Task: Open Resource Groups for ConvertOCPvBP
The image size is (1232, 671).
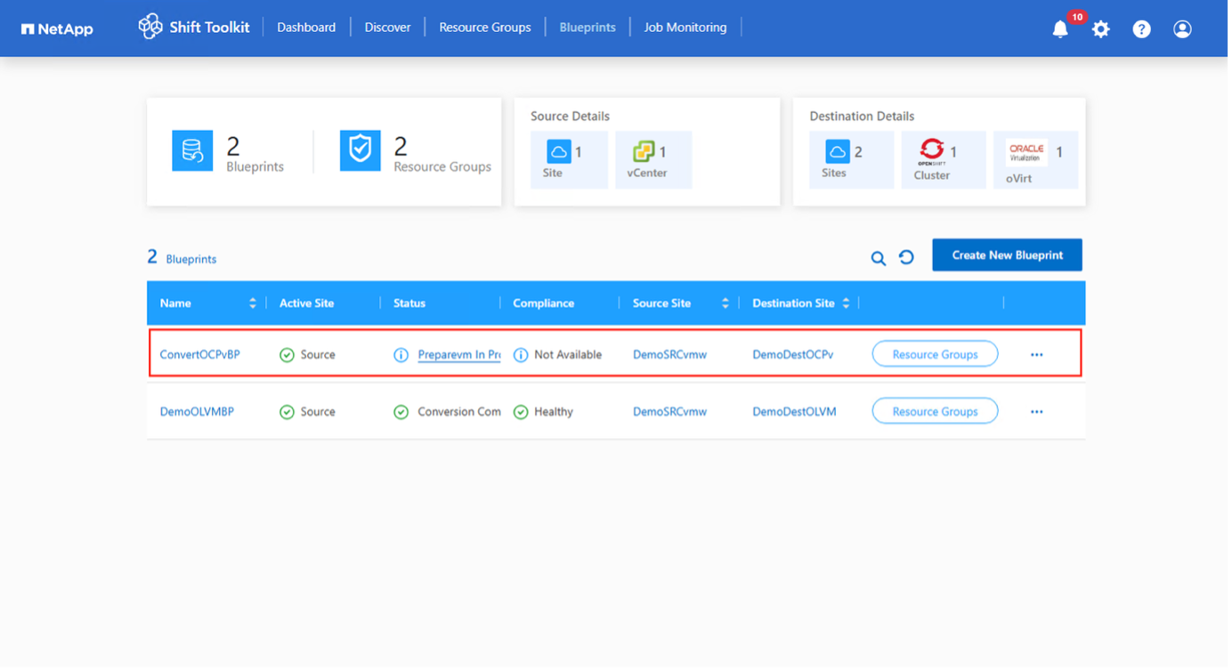Action: [x=935, y=354]
